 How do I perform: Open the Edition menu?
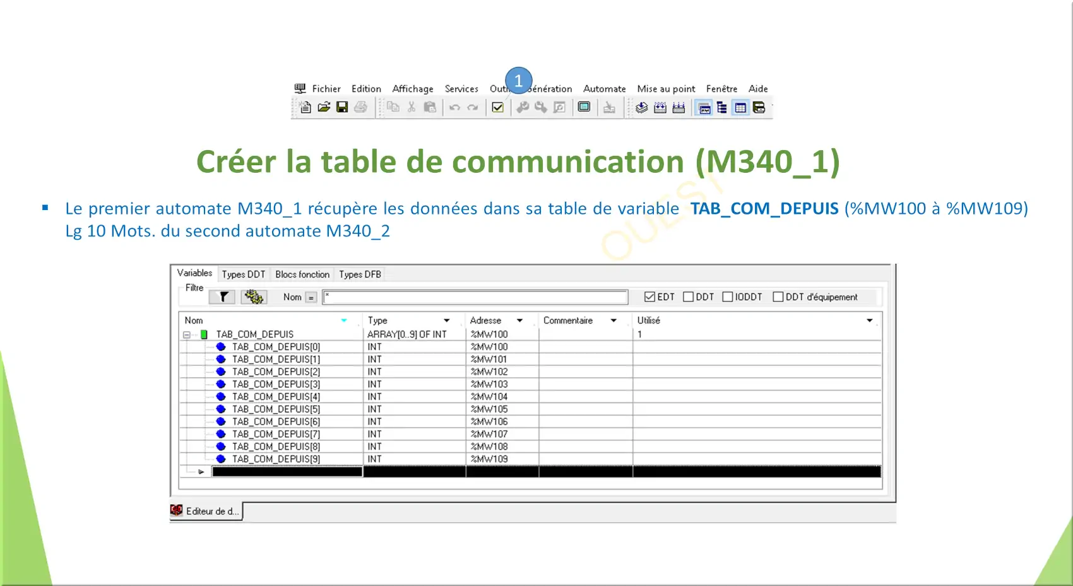click(x=366, y=89)
